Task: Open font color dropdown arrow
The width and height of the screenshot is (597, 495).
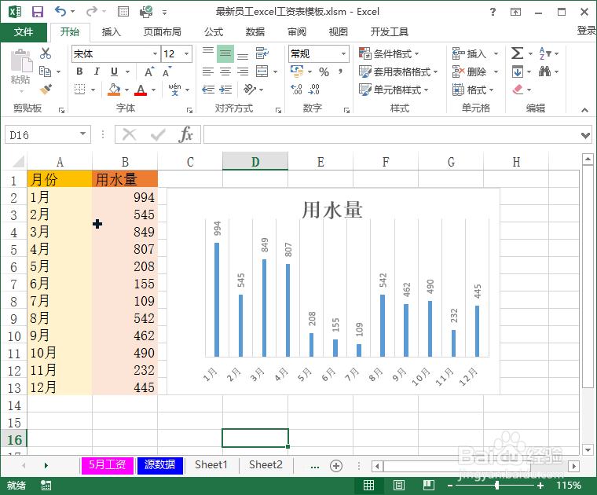Action: pyautogui.click(x=153, y=90)
